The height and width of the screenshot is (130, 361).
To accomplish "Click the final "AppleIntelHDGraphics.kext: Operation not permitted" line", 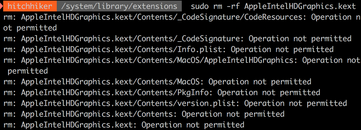I will point(124,125).
